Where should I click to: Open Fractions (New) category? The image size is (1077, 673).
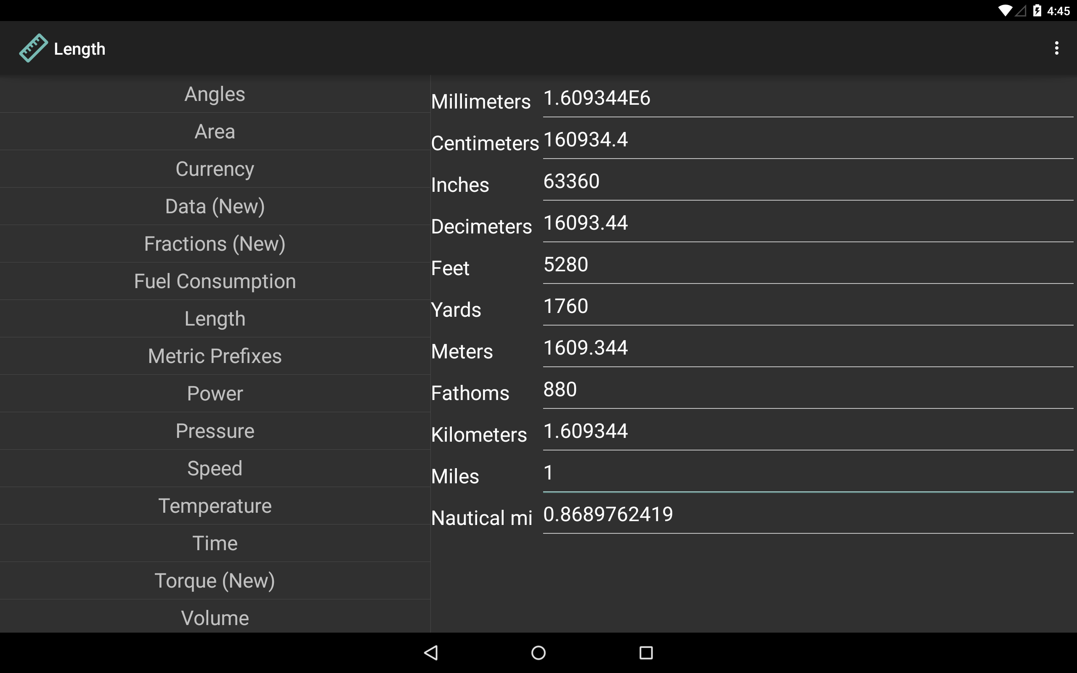click(x=215, y=244)
